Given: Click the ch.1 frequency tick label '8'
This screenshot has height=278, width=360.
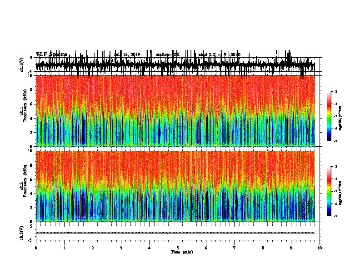Looking at the screenshot, I should point(32,90).
